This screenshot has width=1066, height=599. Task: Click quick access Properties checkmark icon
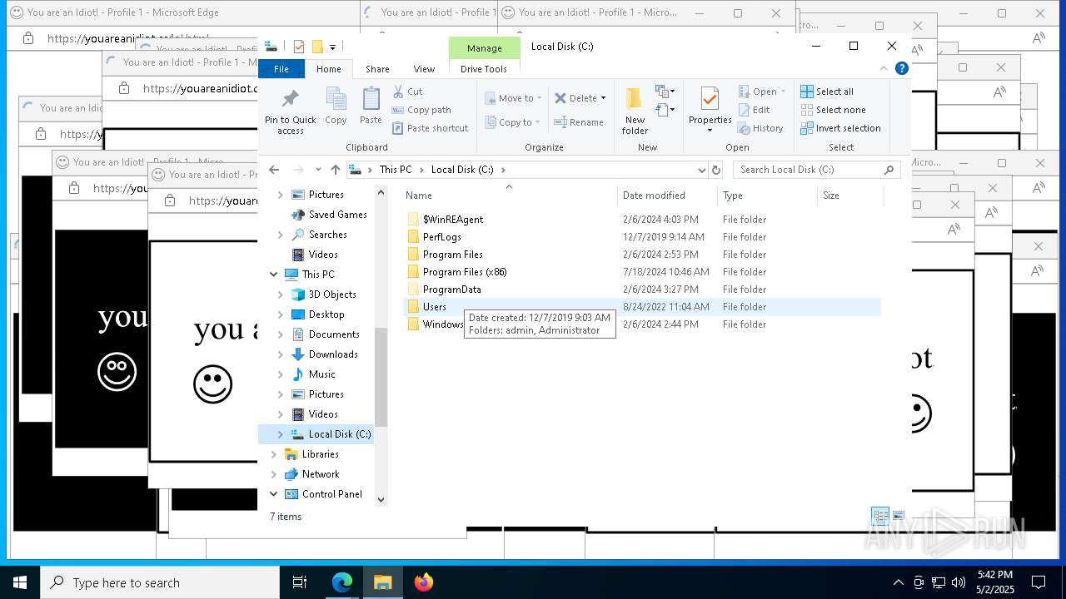coord(299,47)
